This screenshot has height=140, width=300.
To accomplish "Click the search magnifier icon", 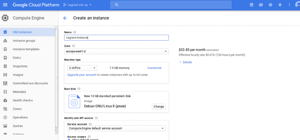I will [x=117, y=5].
